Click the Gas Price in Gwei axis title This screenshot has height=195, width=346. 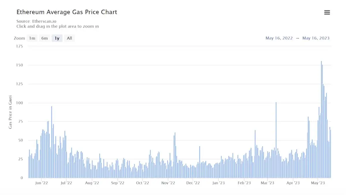point(10,111)
